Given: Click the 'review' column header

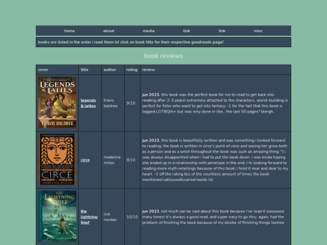Looking at the screenshot, I should pyautogui.click(x=148, y=70).
